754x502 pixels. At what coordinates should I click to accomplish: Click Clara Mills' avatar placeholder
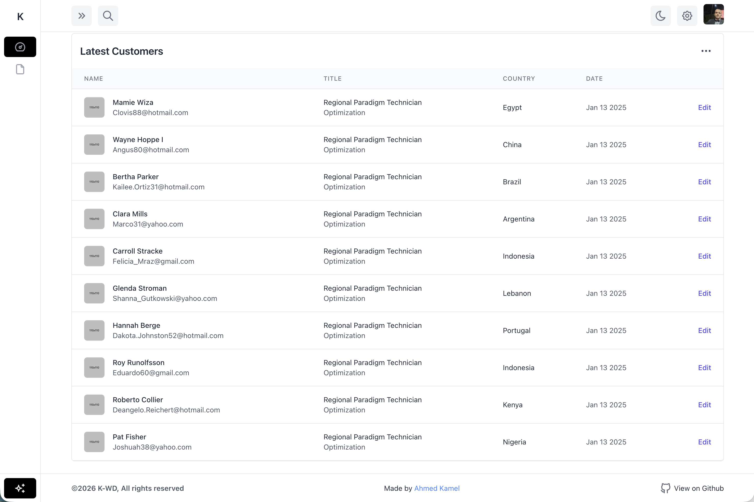[x=94, y=219]
